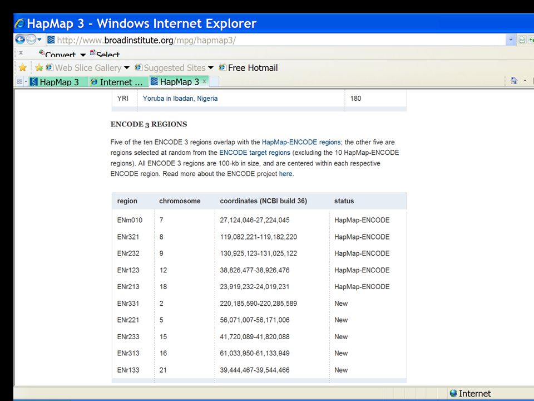Click the ENr213 region cell

[x=128, y=287]
